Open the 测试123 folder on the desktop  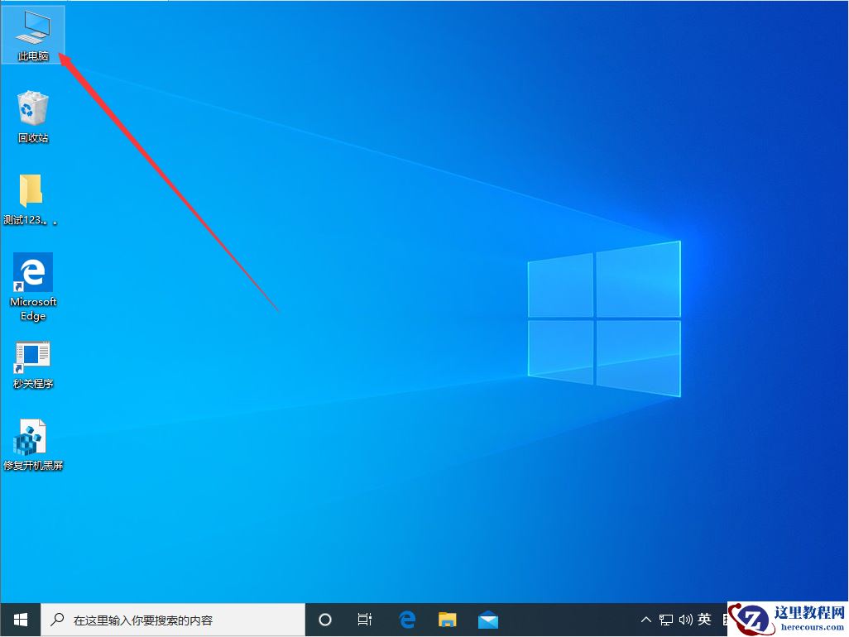[32, 197]
